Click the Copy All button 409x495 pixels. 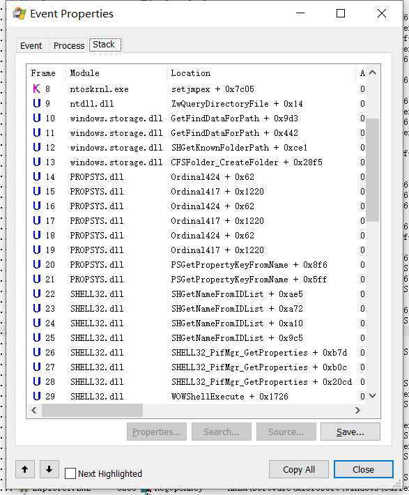298,469
